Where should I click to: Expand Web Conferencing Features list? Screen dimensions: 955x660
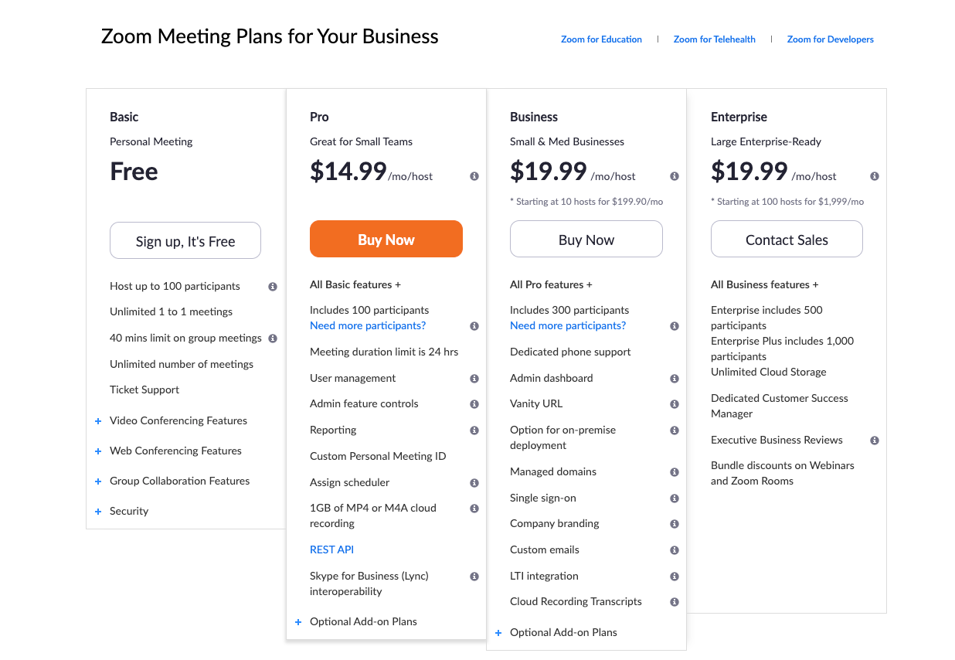[x=175, y=451]
